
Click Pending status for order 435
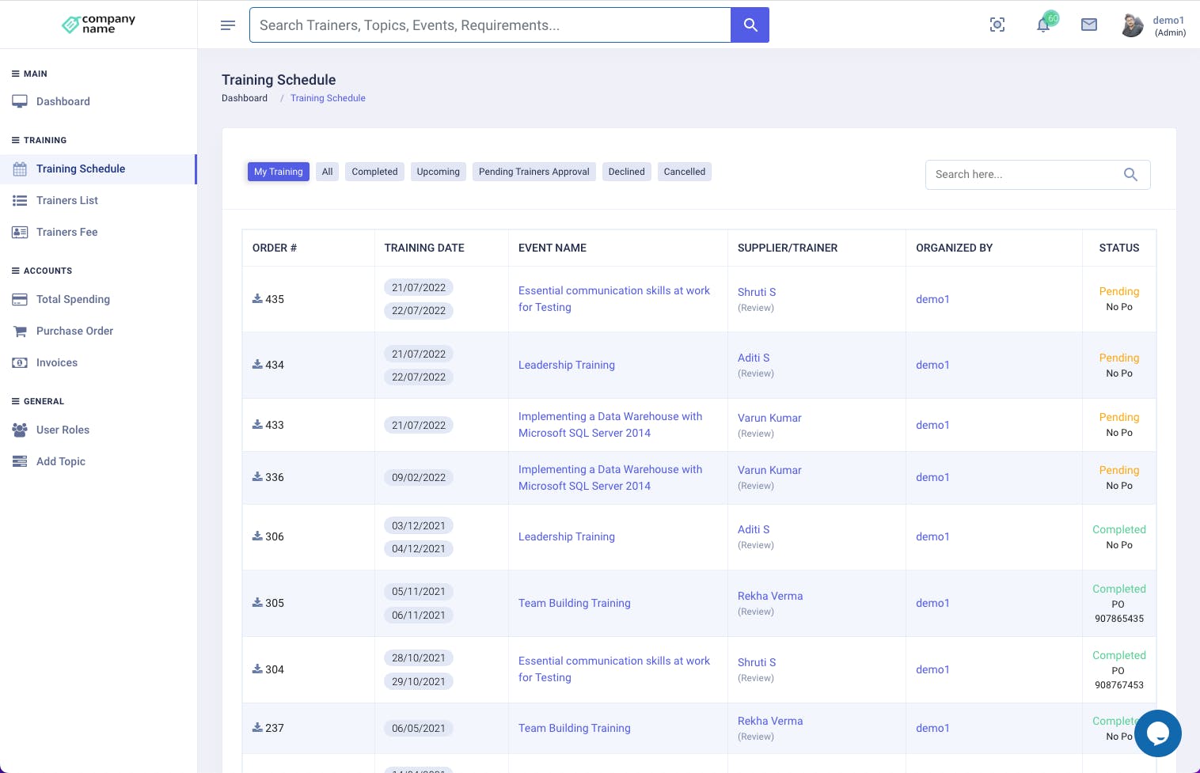coord(1119,291)
